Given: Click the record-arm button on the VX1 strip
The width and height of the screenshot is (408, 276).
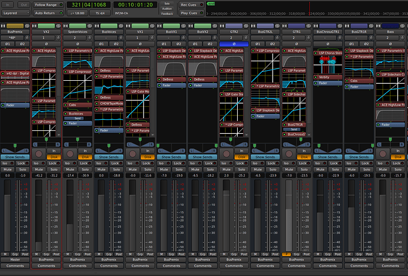Looking at the screenshot, I should coord(133,153).
